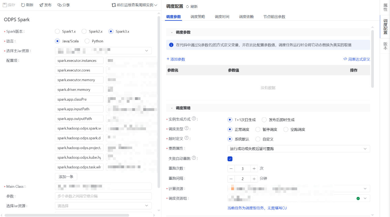The width and height of the screenshot is (390, 217).
Task: Open 前往运维查看周期实例 dropdown
Action: (x=134, y=5)
